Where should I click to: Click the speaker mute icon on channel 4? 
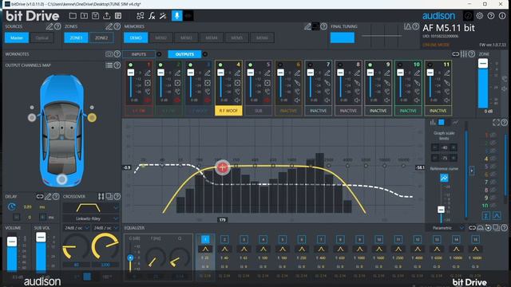click(x=238, y=100)
